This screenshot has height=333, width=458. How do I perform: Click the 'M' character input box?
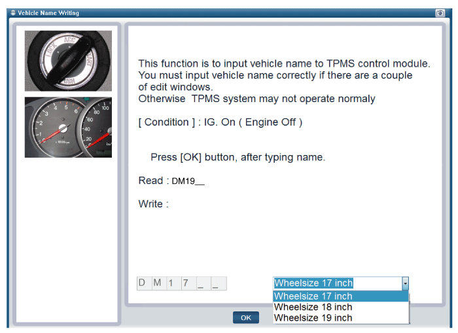tap(158, 283)
